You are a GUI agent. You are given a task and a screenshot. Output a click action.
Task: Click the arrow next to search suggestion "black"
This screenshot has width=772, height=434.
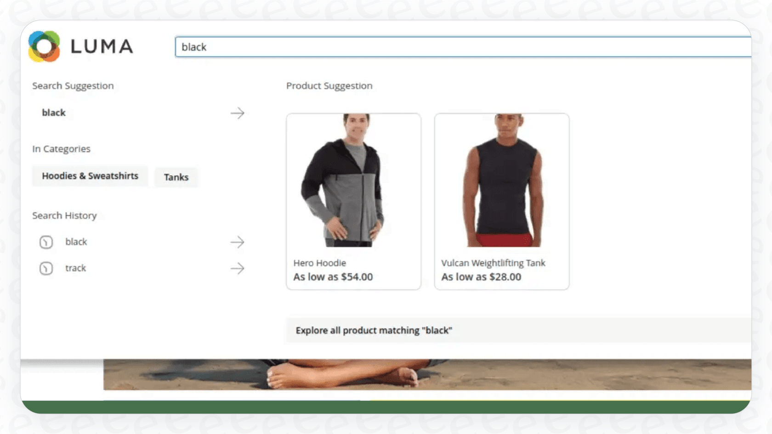238,113
